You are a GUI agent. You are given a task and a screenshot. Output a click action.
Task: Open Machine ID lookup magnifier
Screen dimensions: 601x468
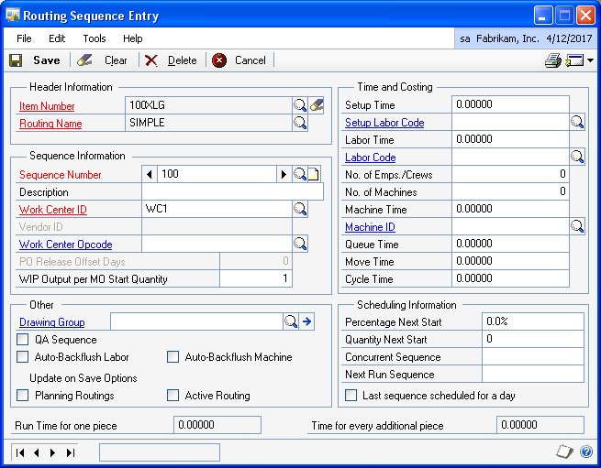tap(577, 226)
